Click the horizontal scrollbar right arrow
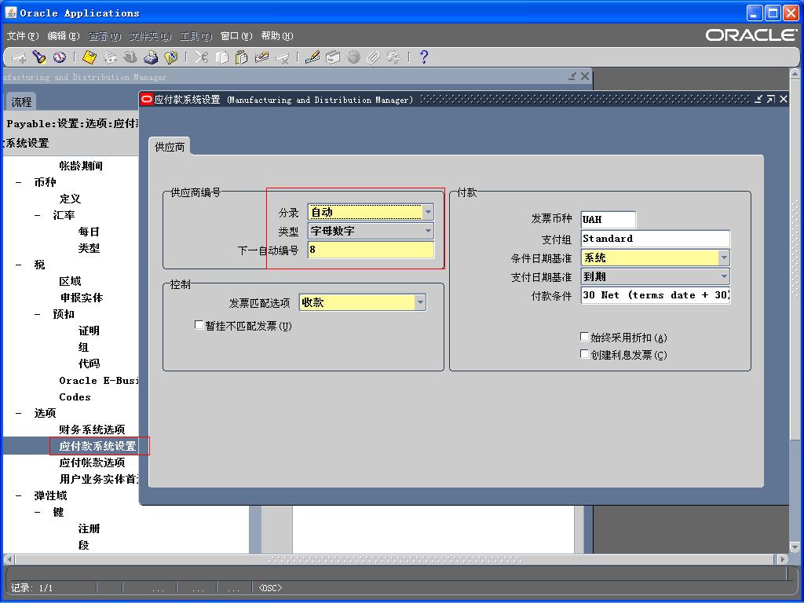This screenshot has width=804, height=603. click(783, 559)
